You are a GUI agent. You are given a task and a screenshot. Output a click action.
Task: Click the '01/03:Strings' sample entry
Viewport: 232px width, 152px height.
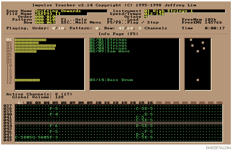pyautogui.click(x=108, y=45)
